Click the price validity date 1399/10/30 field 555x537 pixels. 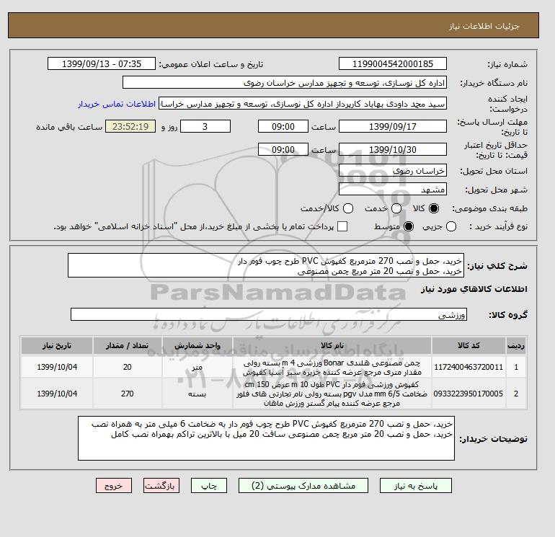coord(393,149)
